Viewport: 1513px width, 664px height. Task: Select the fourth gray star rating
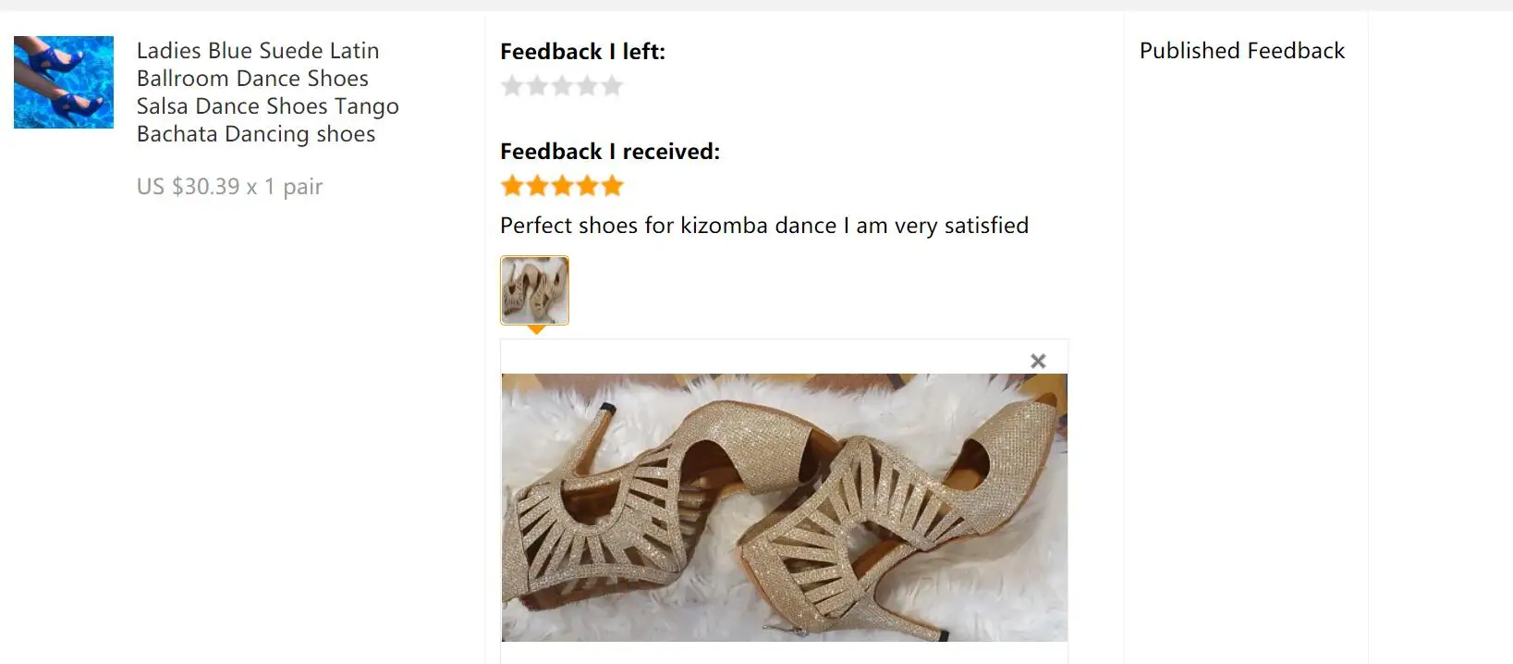pos(587,86)
